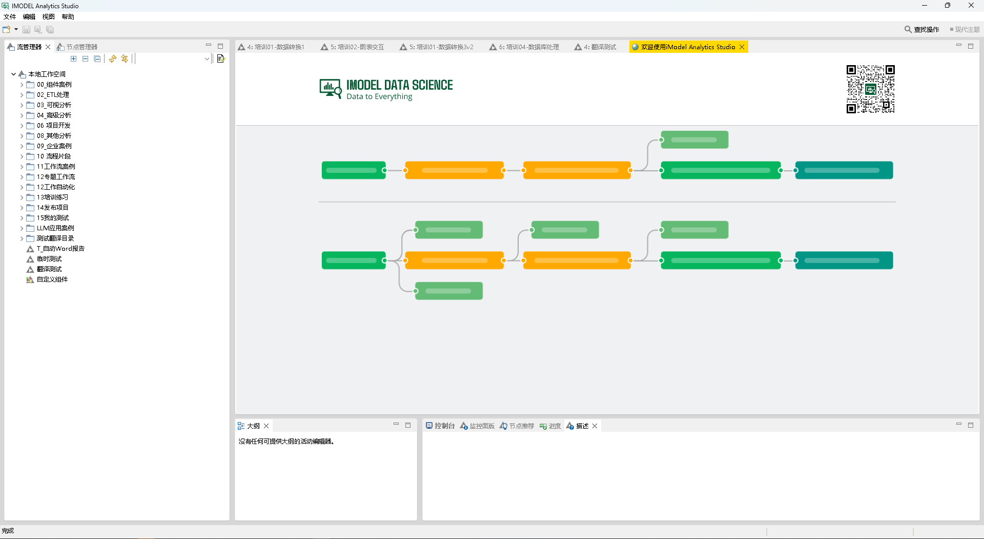984x539 pixels.
Task: Click the QR code image
Action: pos(870,89)
